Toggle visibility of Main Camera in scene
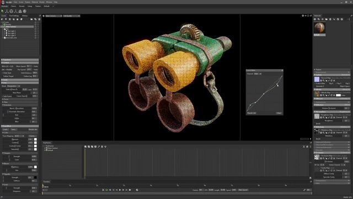 (35, 27)
